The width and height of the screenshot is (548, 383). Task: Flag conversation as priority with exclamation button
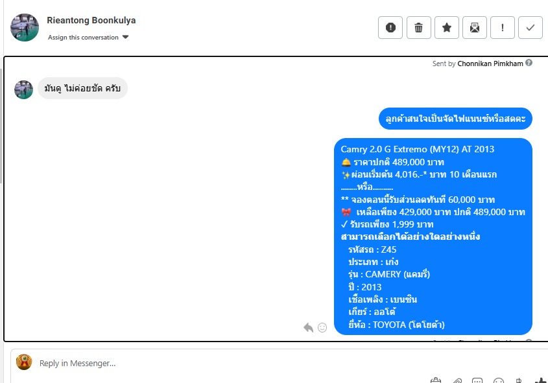coord(503,27)
